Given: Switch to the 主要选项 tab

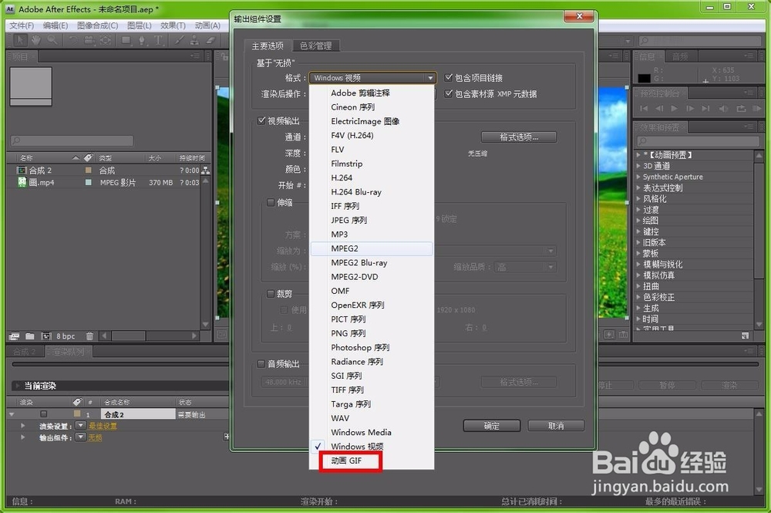Looking at the screenshot, I should pyautogui.click(x=268, y=46).
